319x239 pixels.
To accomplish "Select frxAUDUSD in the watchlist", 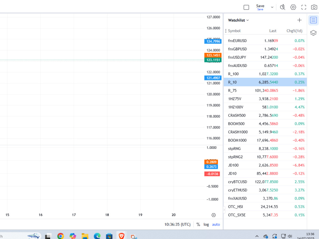I will click(265, 66).
